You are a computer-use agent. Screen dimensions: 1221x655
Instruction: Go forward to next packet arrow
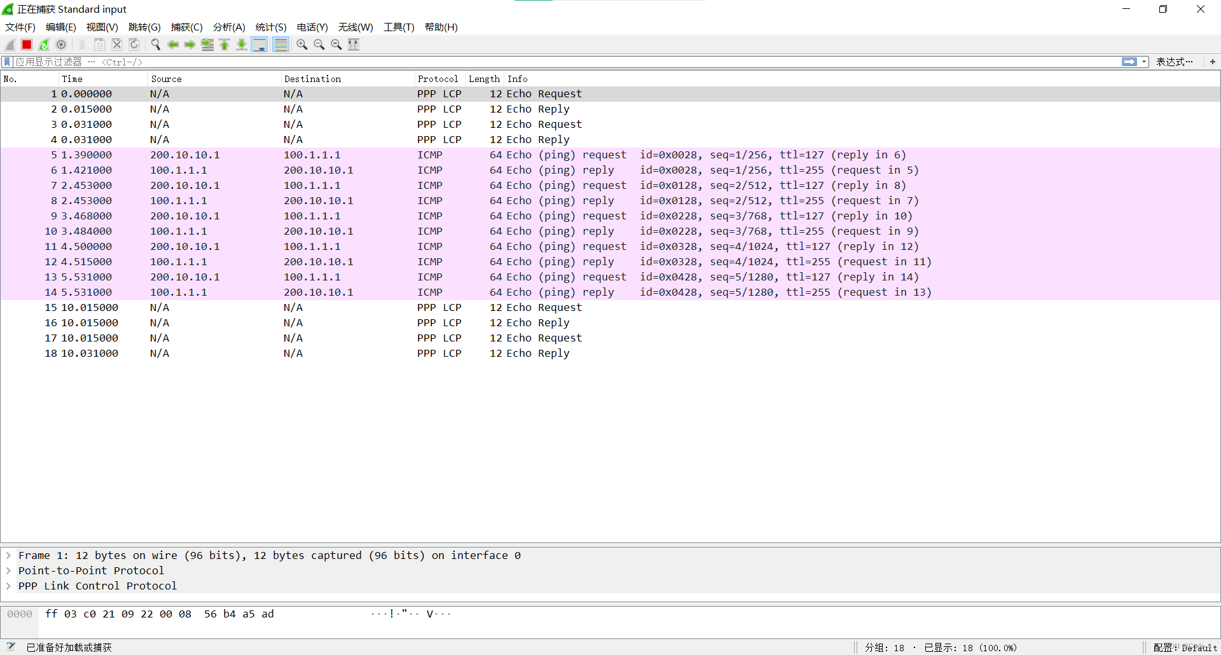(x=190, y=45)
